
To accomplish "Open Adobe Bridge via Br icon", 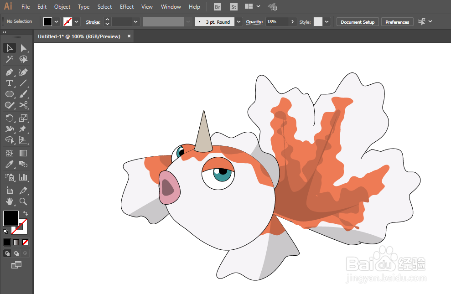I will (x=218, y=7).
